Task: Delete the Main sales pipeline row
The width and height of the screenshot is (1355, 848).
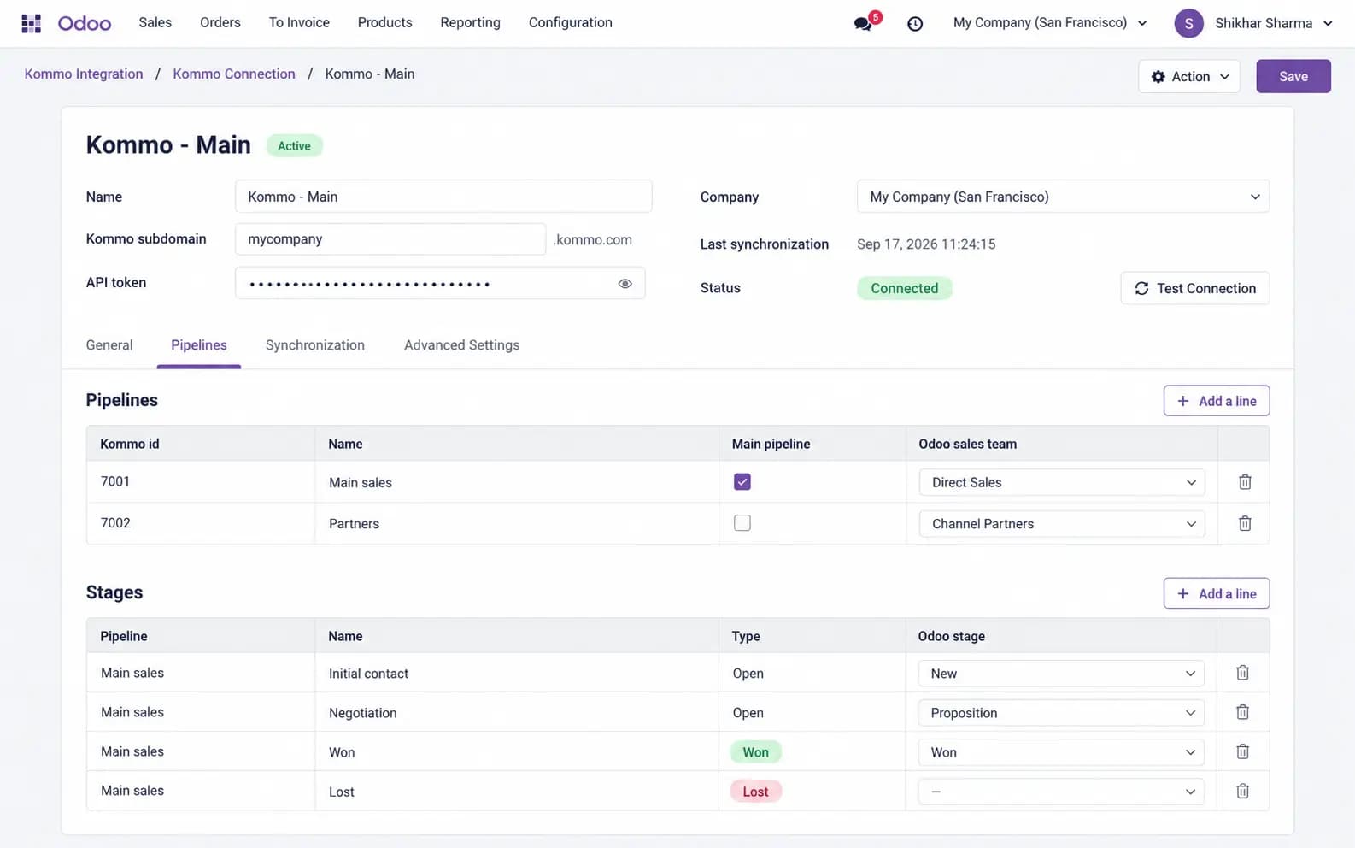Action: (1245, 482)
